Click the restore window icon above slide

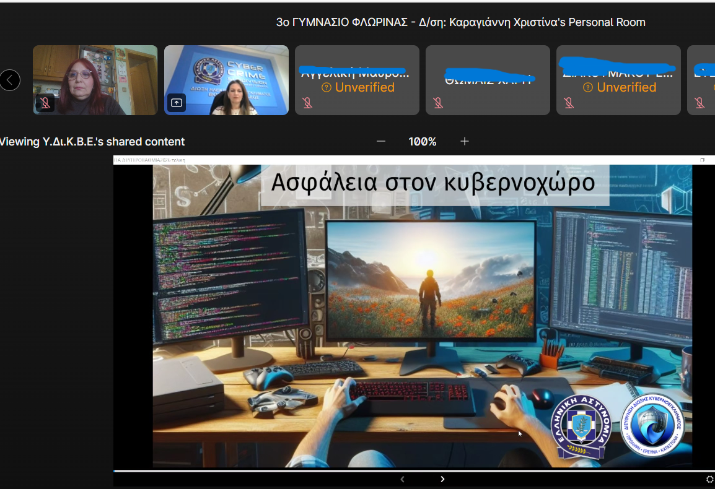coord(702,160)
